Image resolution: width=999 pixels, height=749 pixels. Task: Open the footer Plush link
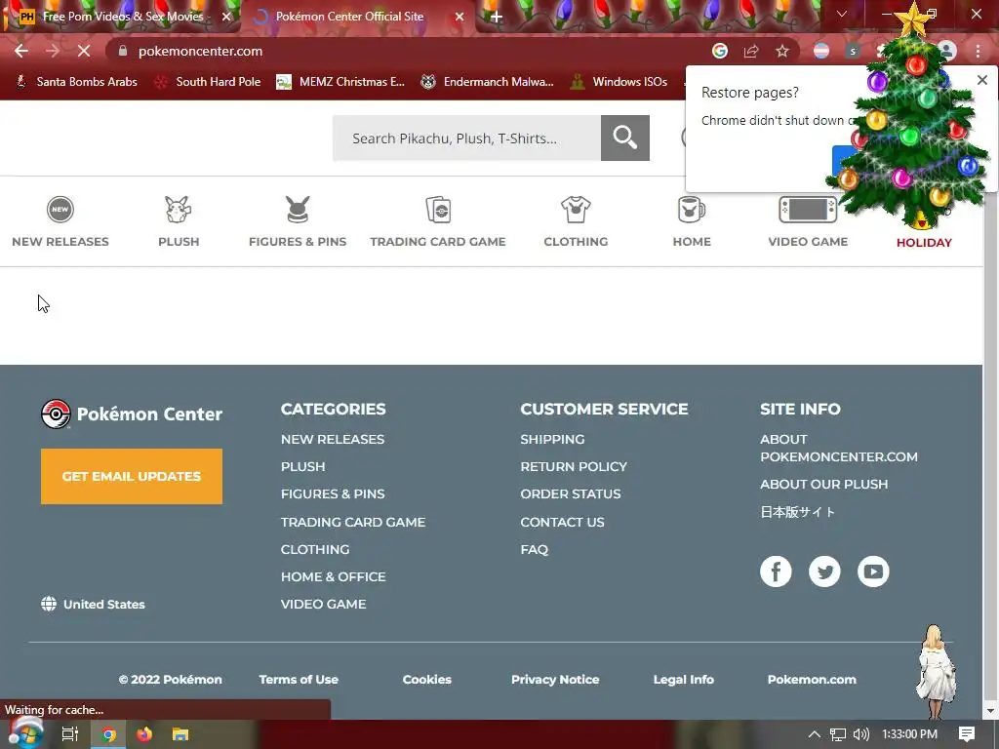302,467
